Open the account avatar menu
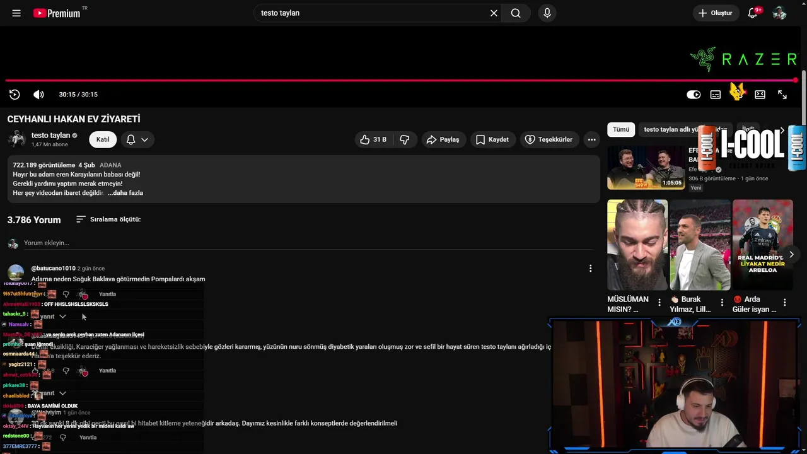807x454 pixels. click(x=780, y=13)
